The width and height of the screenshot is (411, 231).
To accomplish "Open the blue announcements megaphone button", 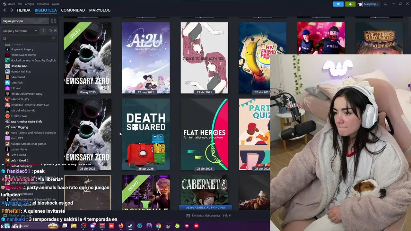I will pyautogui.click(x=338, y=4).
